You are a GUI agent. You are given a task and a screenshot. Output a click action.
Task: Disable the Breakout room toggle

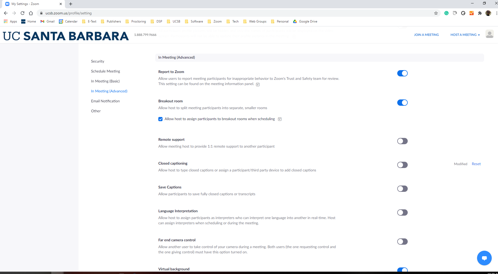click(x=402, y=103)
